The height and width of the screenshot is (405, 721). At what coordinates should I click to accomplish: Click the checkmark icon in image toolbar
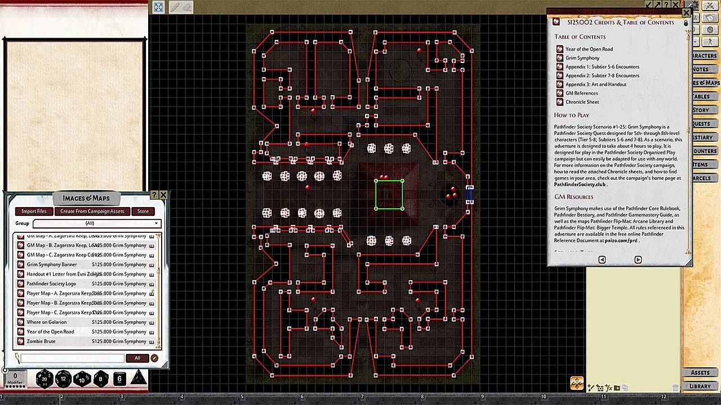pos(649,4)
